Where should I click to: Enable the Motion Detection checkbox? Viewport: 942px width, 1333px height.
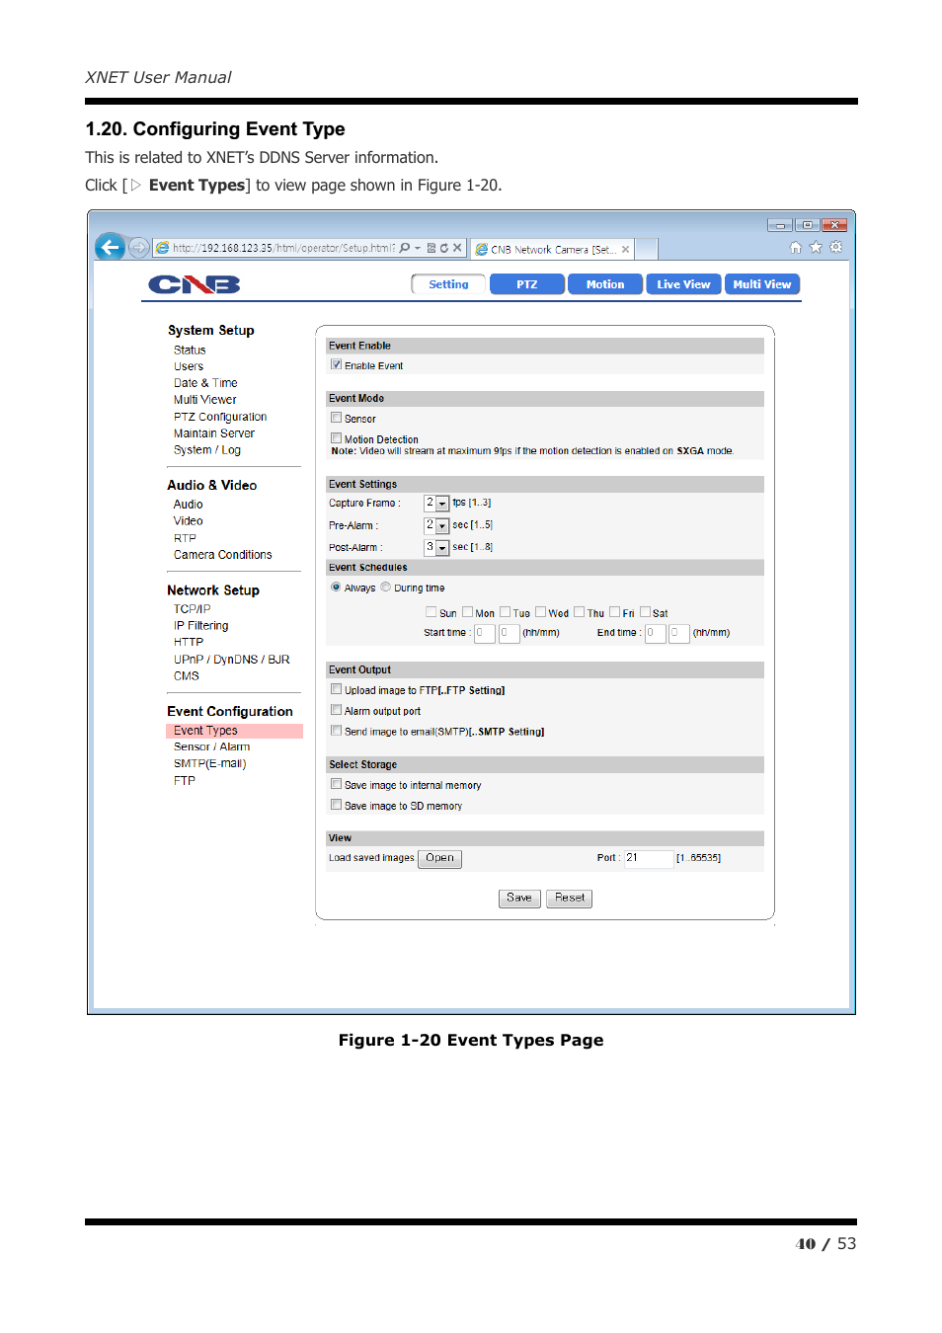(337, 438)
